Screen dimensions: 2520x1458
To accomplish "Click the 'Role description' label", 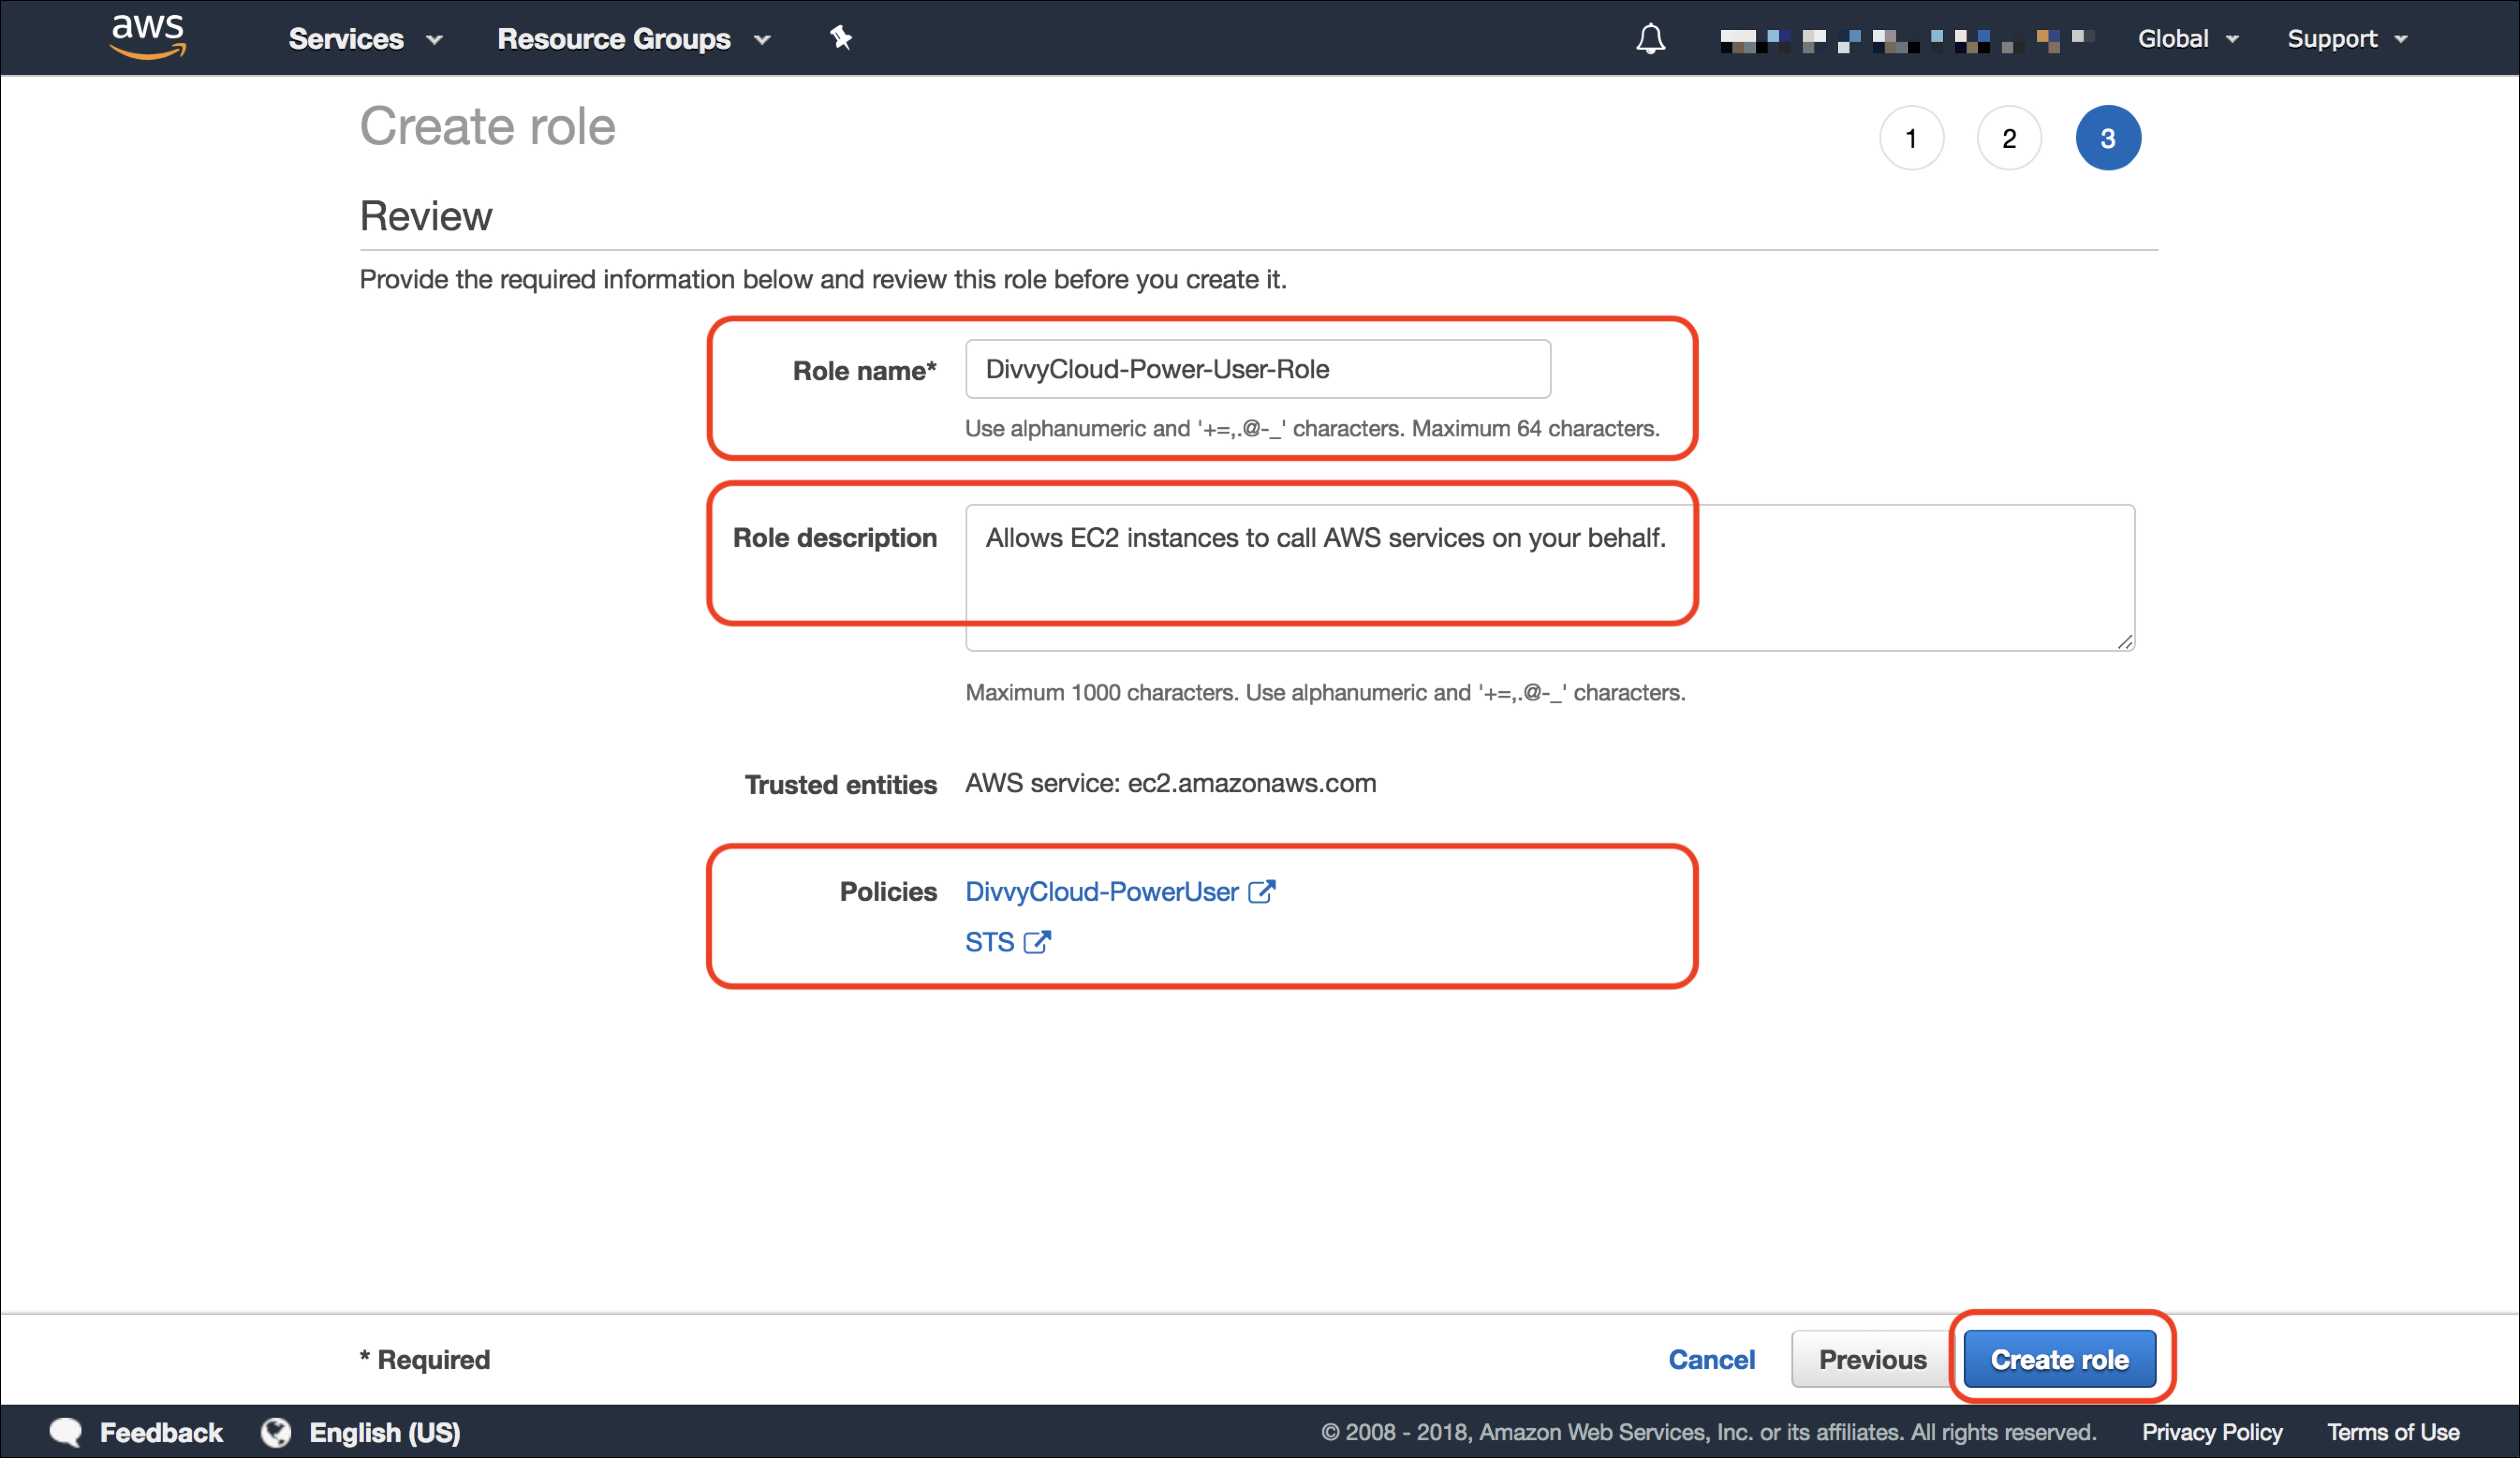I will 834,537.
